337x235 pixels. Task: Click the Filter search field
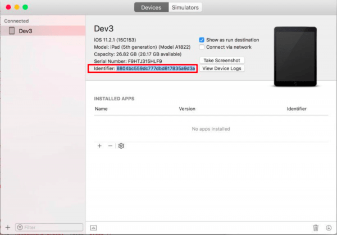point(49,227)
